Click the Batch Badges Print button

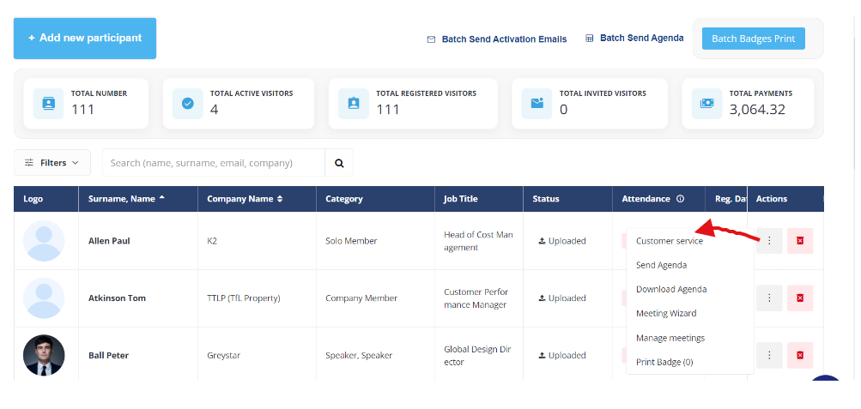pyautogui.click(x=754, y=39)
